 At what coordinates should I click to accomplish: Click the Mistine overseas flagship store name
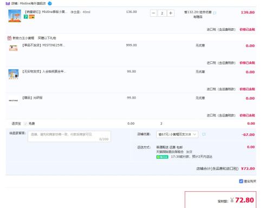point(33,3)
